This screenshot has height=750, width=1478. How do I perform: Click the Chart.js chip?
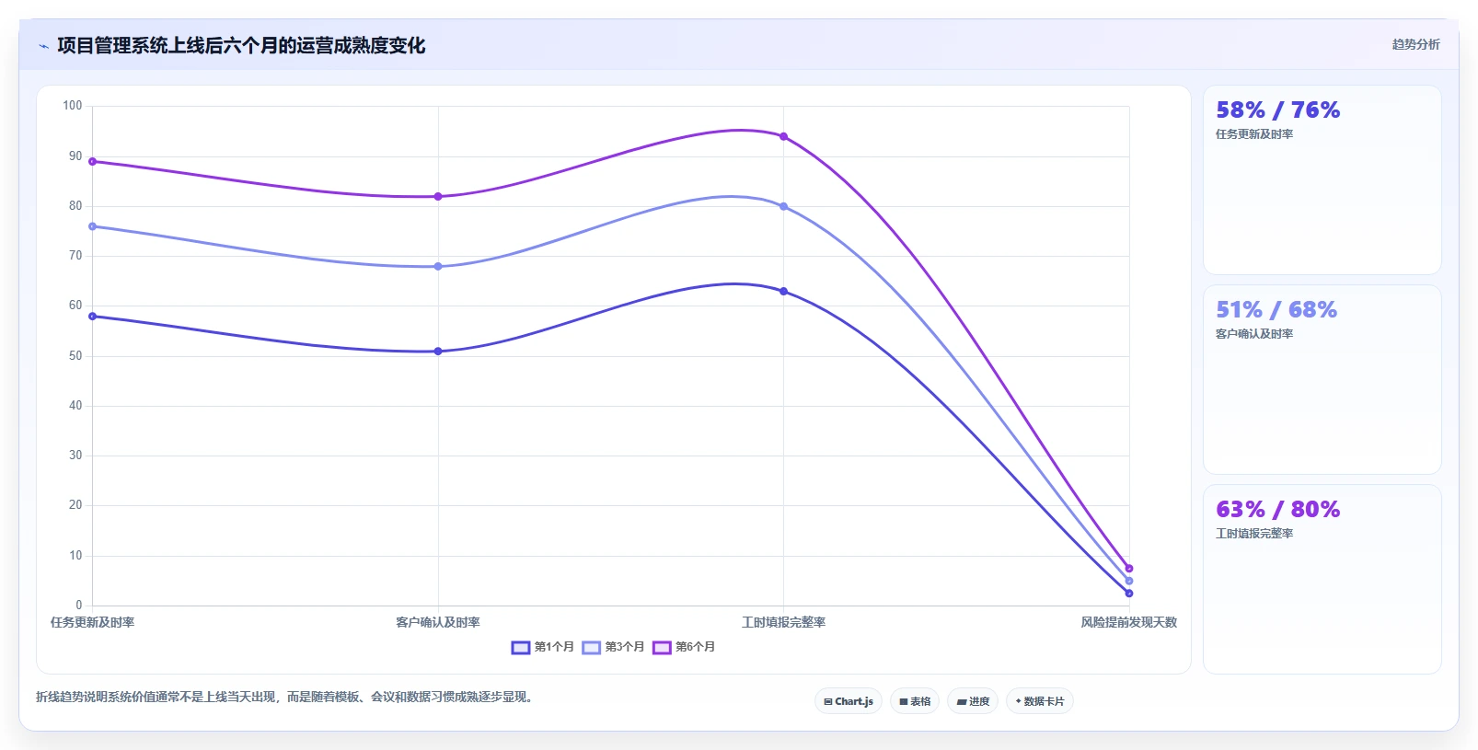[849, 701]
